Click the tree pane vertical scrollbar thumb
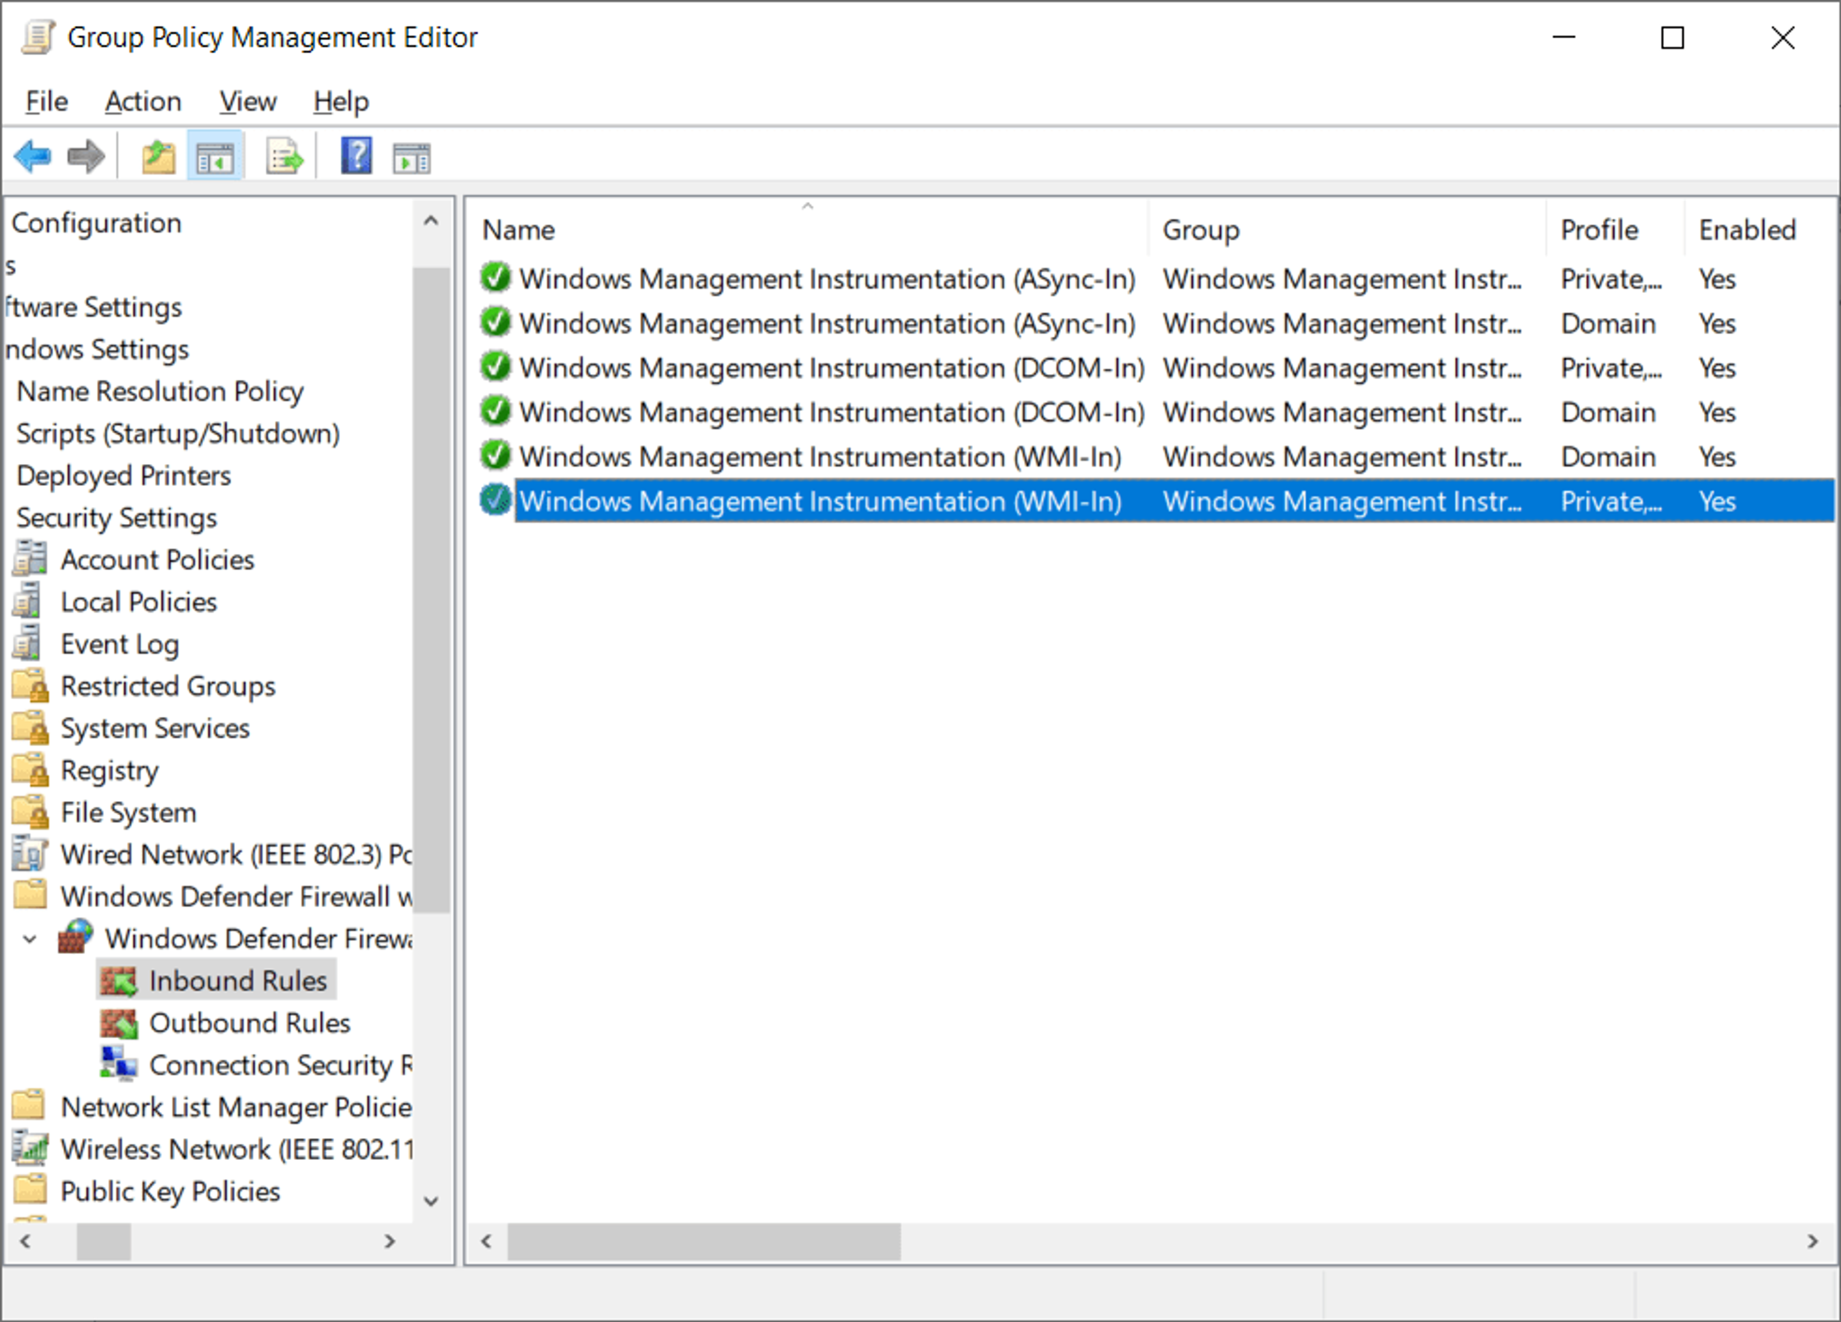1841x1322 pixels. (431, 590)
